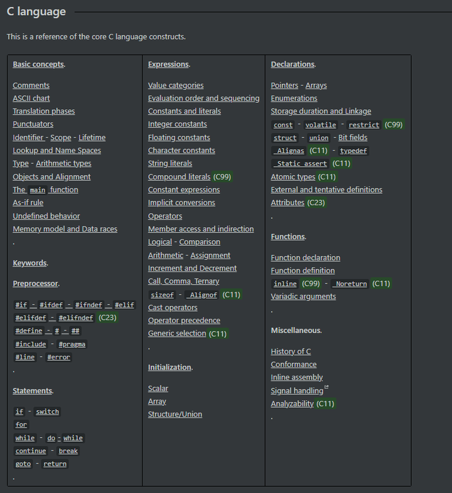The height and width of the screenshot is (493, 452).
Task: Open the Basic concepts section link
Action: pyautogui.click(x=38, y=64)
